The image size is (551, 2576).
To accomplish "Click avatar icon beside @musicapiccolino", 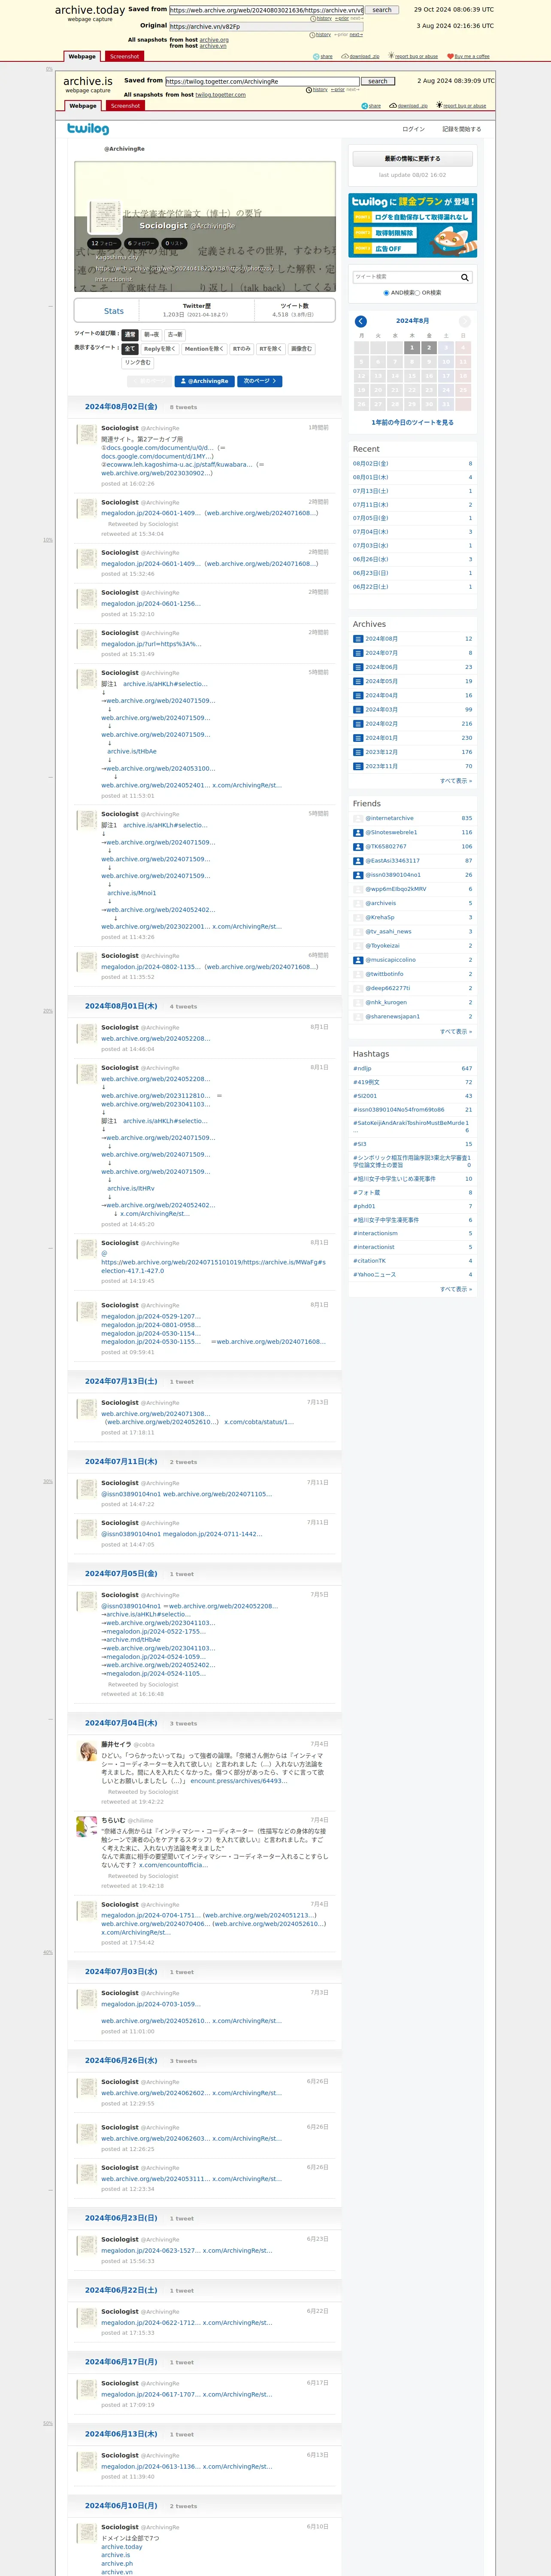I will pyautogui.click(x=358, y=960).
